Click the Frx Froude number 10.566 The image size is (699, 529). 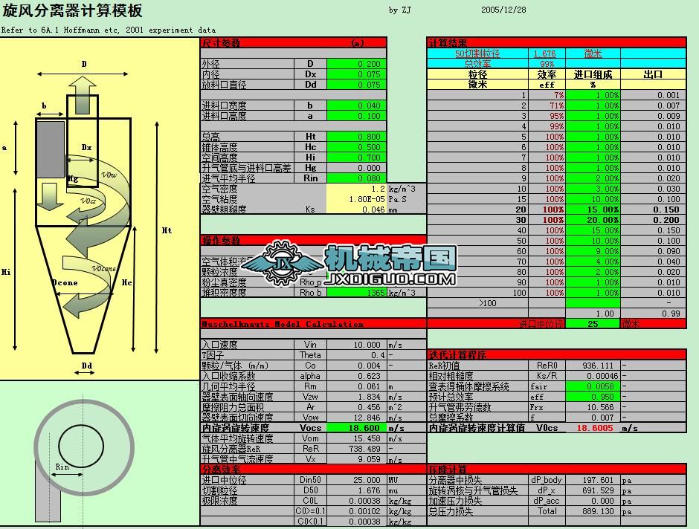pos(593,407)
